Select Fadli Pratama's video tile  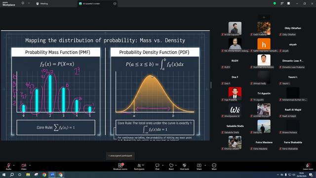tap(264, 29)
